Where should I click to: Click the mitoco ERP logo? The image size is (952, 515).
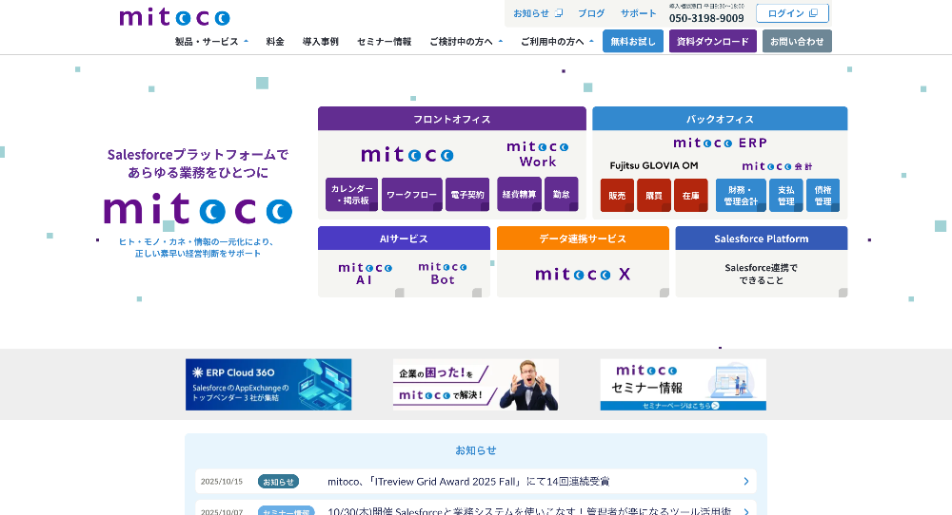click(720, 143)
